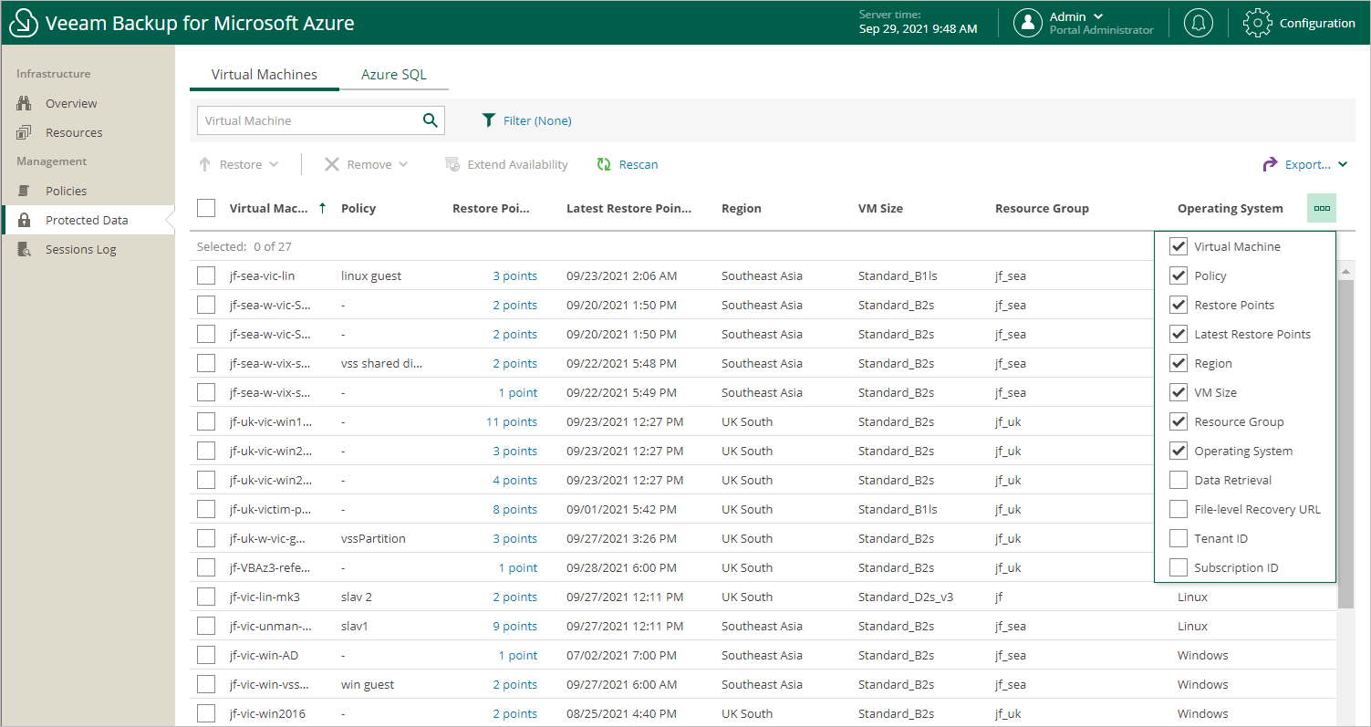Click the Veeam logo icon
This screenshot has width=1371, height=727.
(x=23, y=23)
